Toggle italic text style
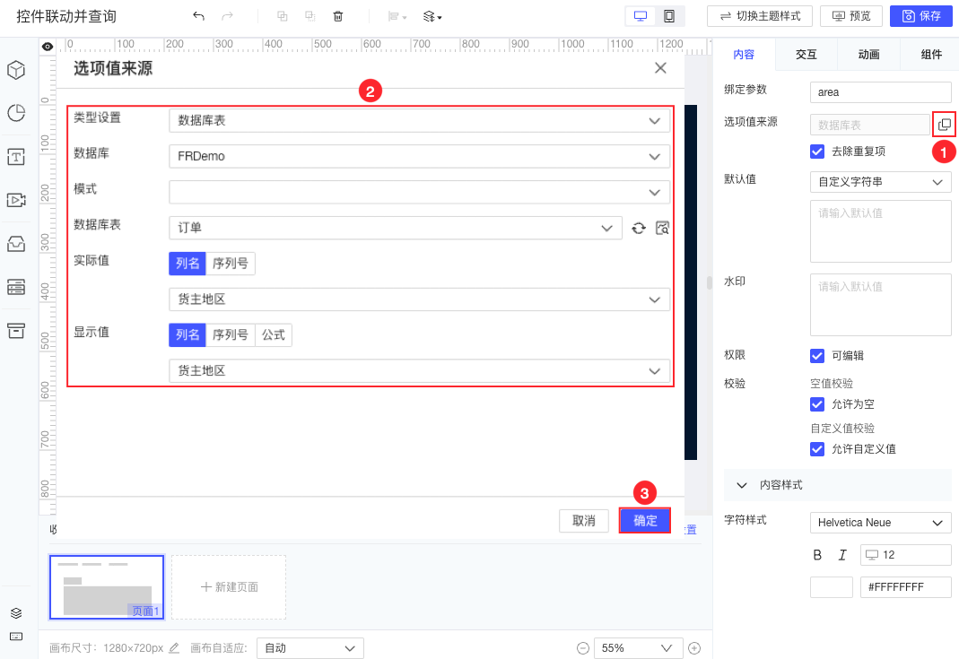Viewport: 959px width, 659px height. [842, 555]
